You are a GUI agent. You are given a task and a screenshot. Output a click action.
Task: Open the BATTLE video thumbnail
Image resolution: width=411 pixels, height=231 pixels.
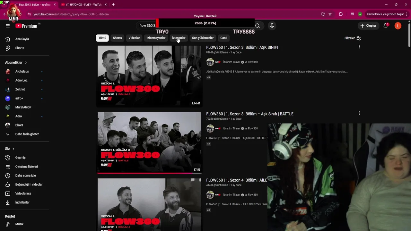[149, 142]
